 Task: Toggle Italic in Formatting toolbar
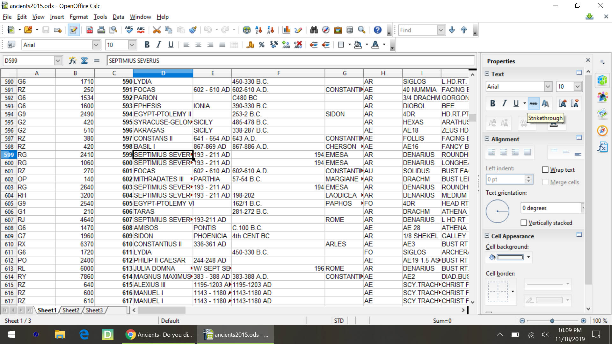pyautogui.click(x=158, y=45)
